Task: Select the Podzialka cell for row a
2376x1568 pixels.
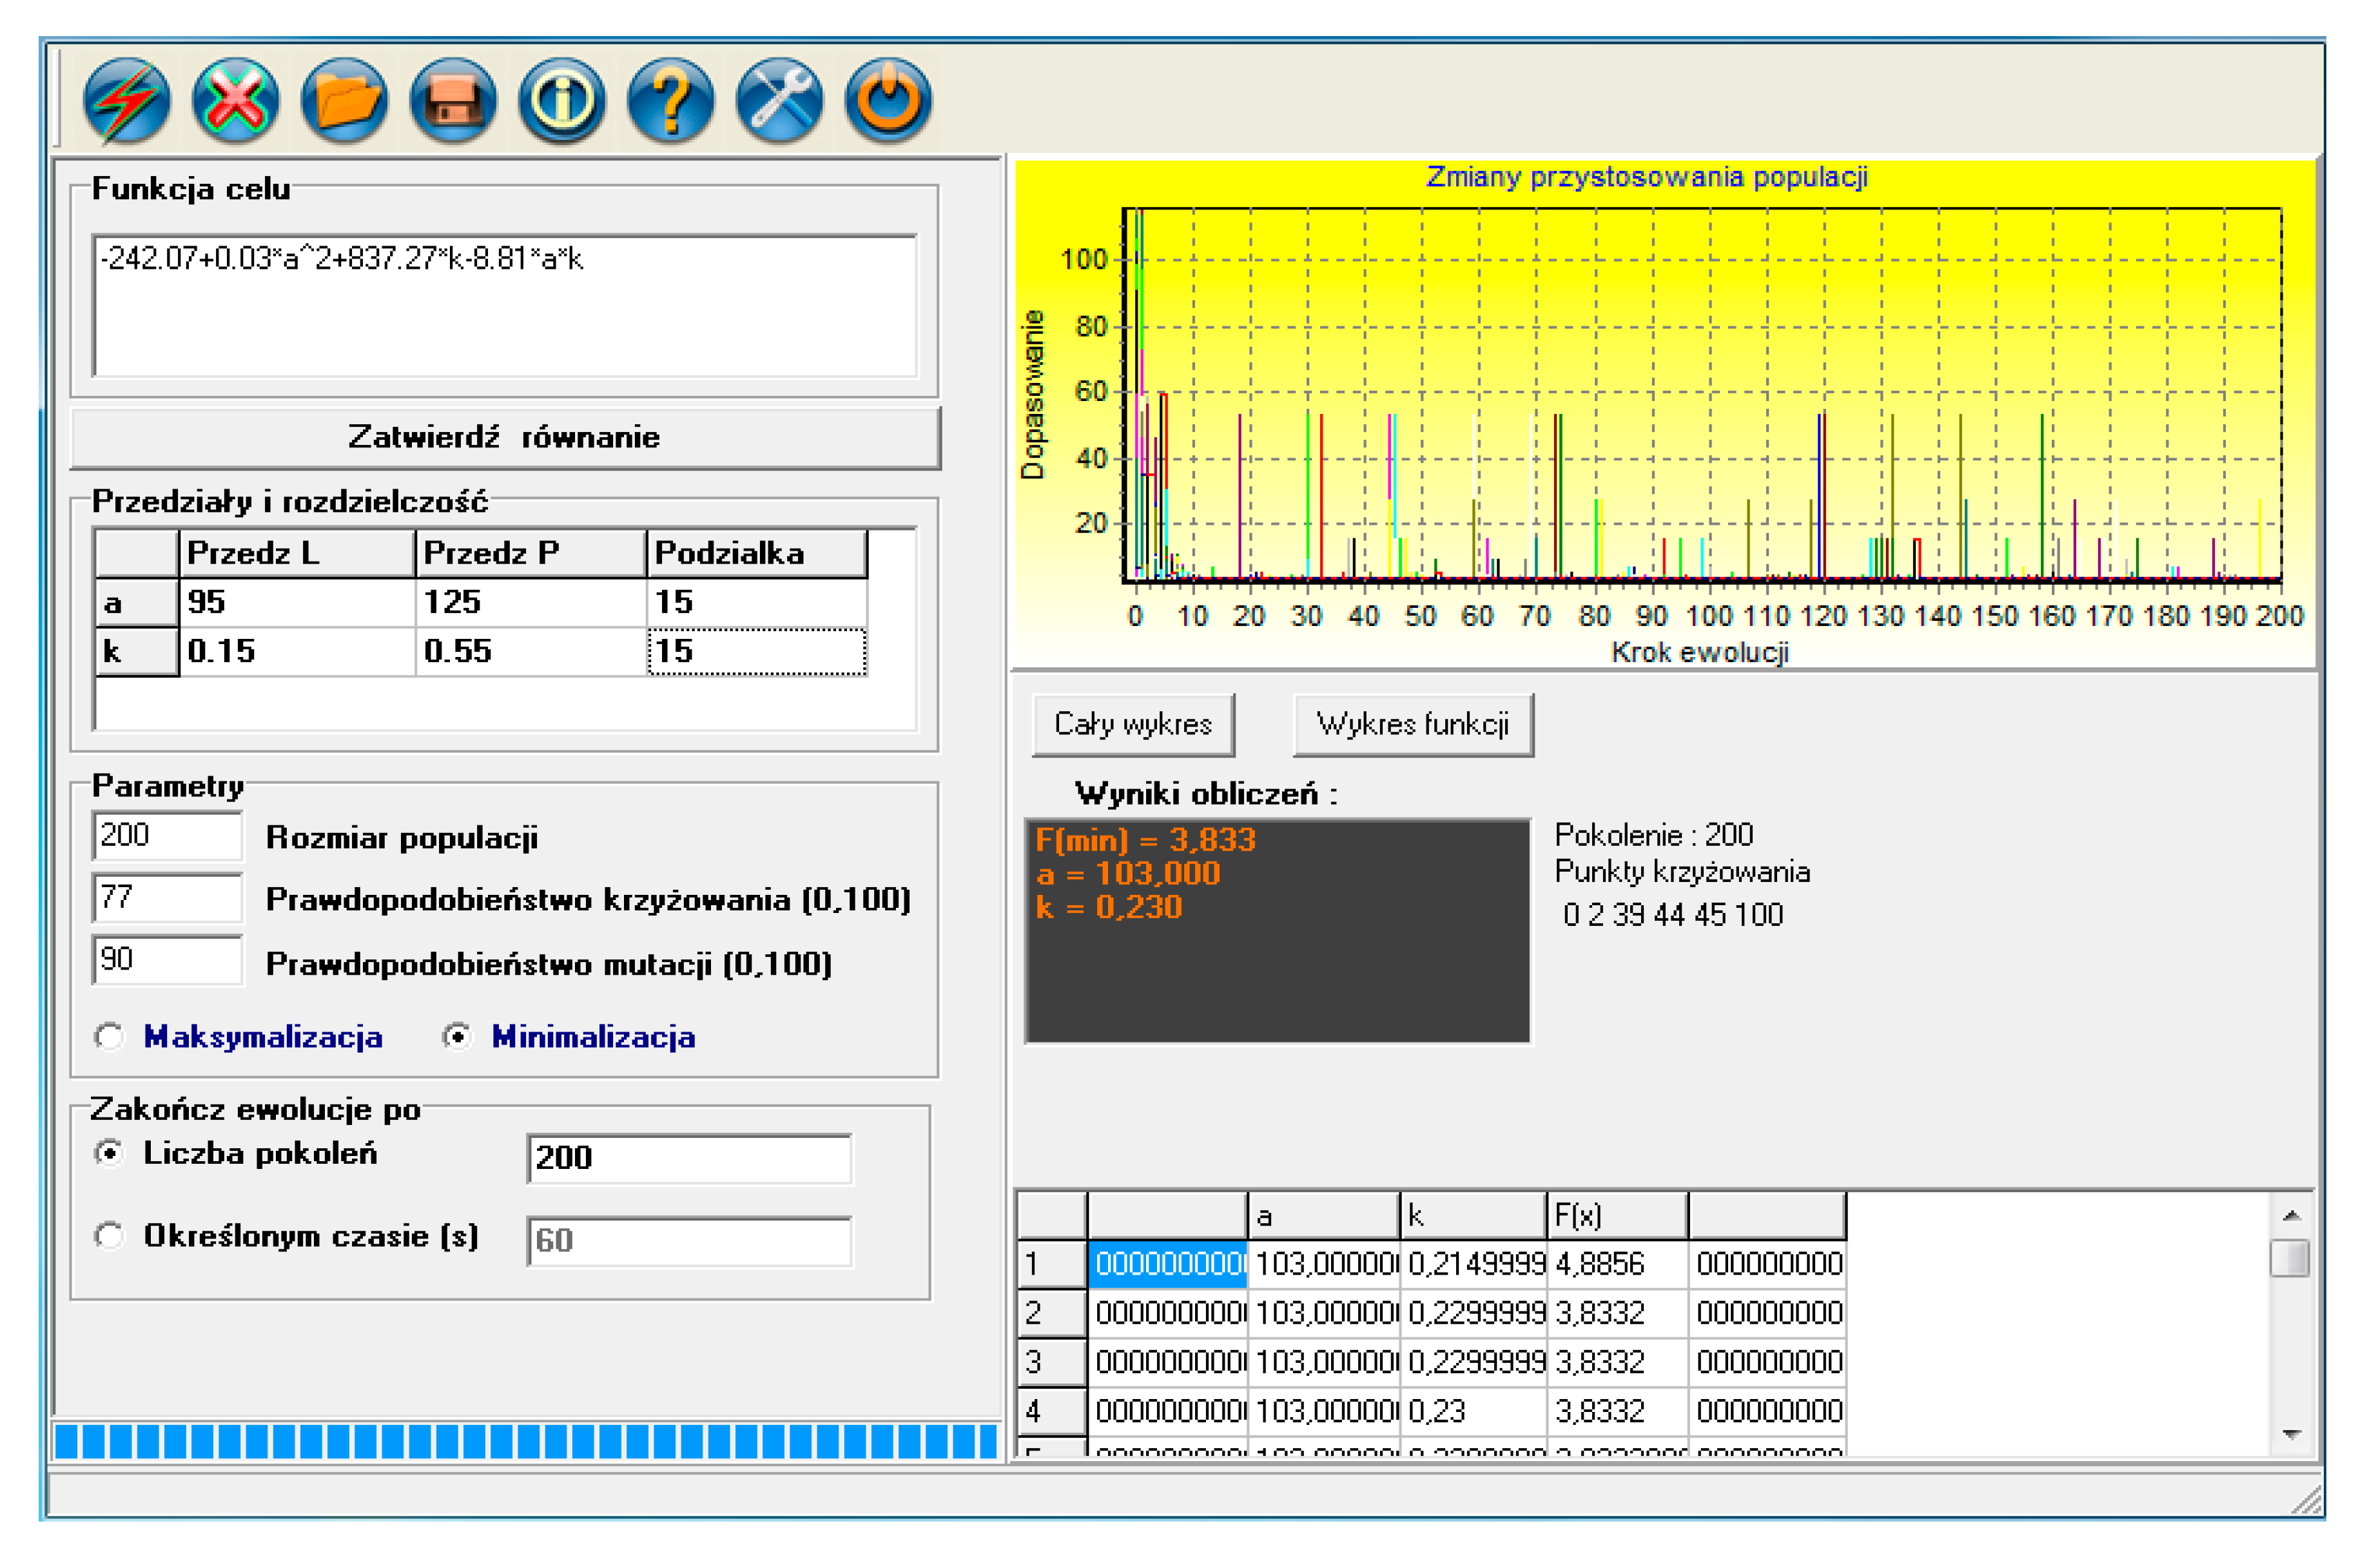Action: point(757,603)
